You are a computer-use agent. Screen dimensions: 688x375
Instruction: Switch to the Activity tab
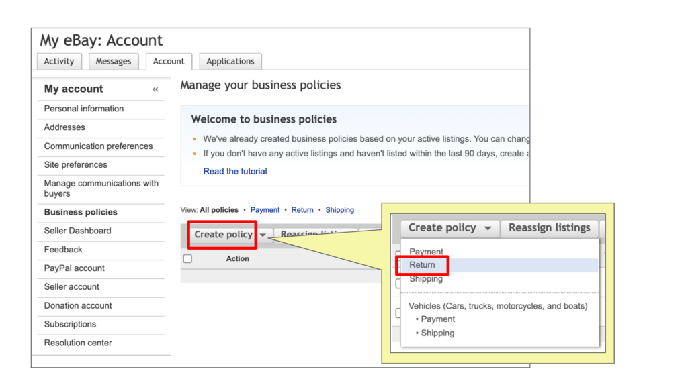[x=59, y=61]
